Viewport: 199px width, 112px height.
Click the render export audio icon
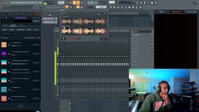pos(156,3)
